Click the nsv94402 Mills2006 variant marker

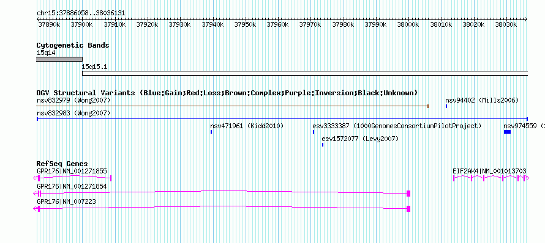pos(446,106)
